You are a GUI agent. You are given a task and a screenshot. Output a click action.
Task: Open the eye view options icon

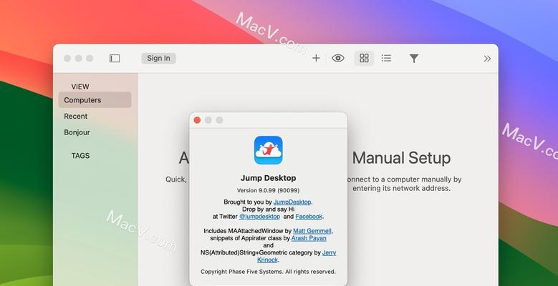point(338,58)
